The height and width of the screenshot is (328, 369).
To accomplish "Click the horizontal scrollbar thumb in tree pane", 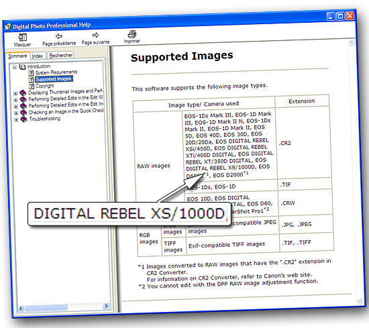I will click(46, 307).
